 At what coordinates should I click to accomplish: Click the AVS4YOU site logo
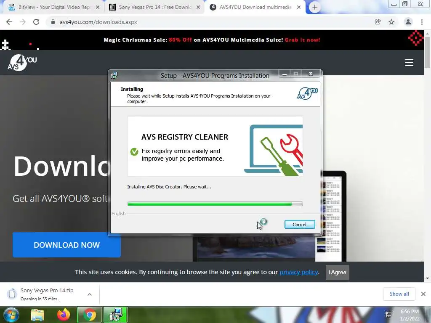22,63
